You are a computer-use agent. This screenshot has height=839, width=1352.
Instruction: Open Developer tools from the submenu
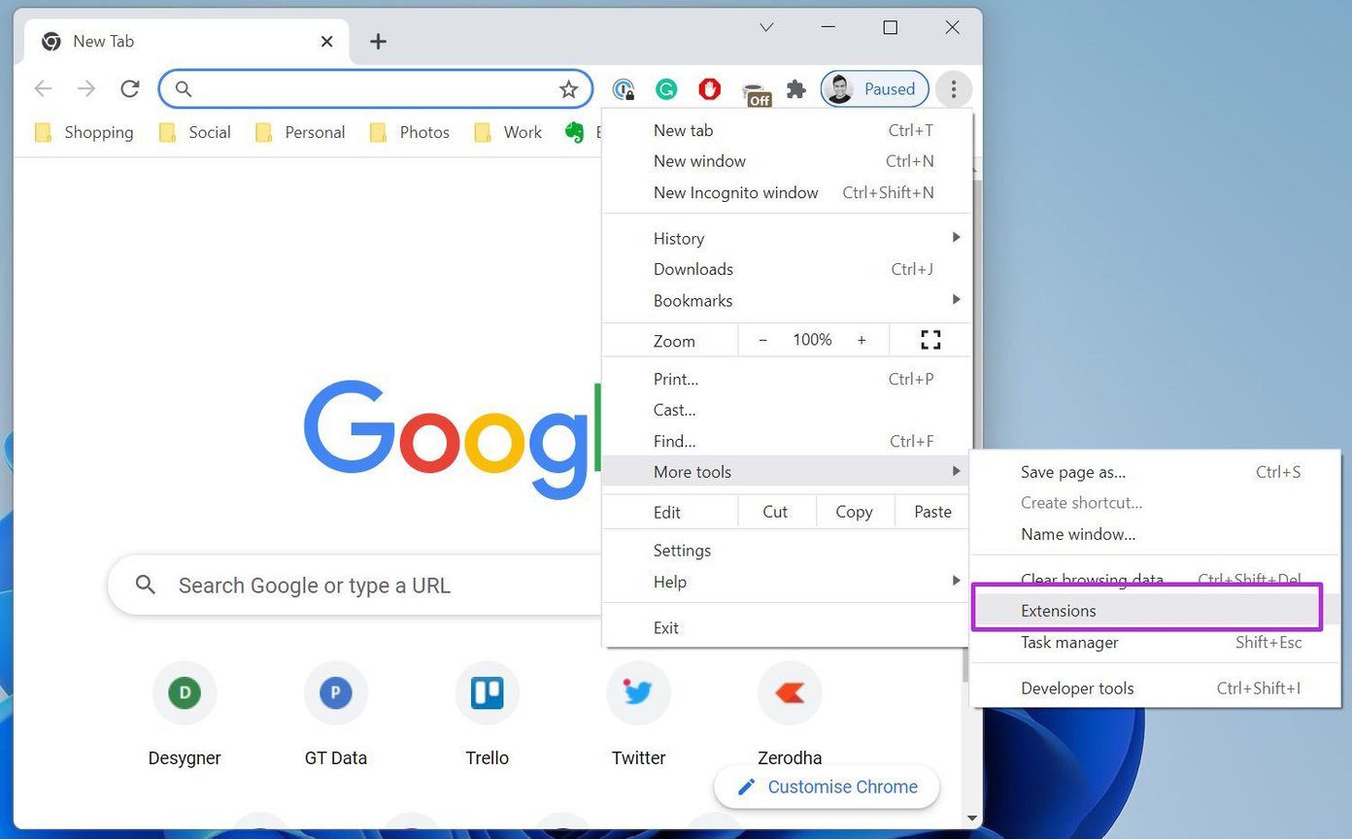[x=1155, y=688]
